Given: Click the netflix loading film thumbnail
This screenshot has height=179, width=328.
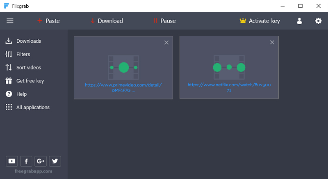Looking at the screenshot, I should pos(229,67).
